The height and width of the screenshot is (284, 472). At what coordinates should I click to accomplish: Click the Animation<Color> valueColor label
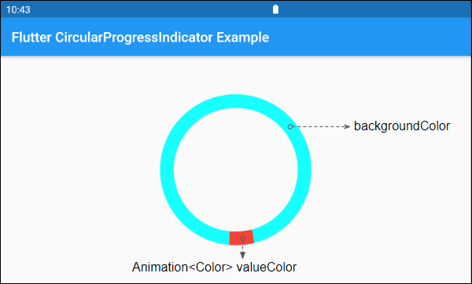coord(214,267)
